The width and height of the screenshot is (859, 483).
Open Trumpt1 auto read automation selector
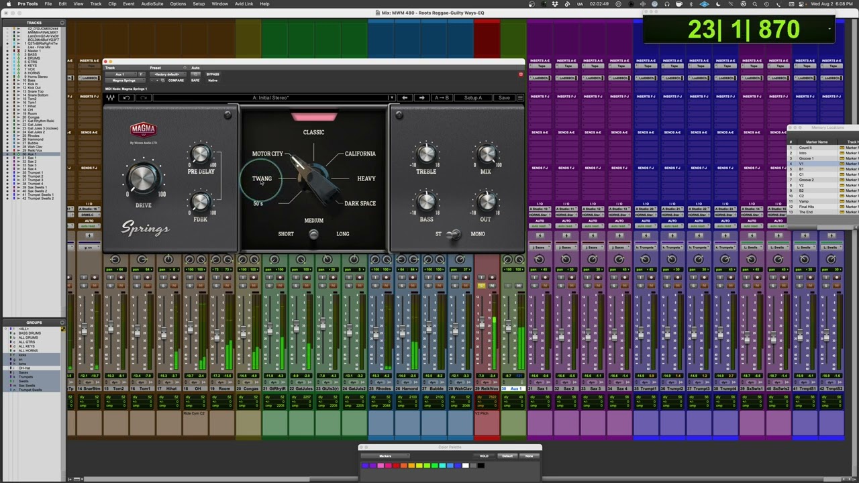[646, 226]
